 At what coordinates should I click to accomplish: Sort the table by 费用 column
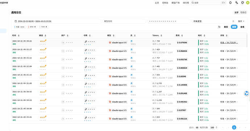179,35
